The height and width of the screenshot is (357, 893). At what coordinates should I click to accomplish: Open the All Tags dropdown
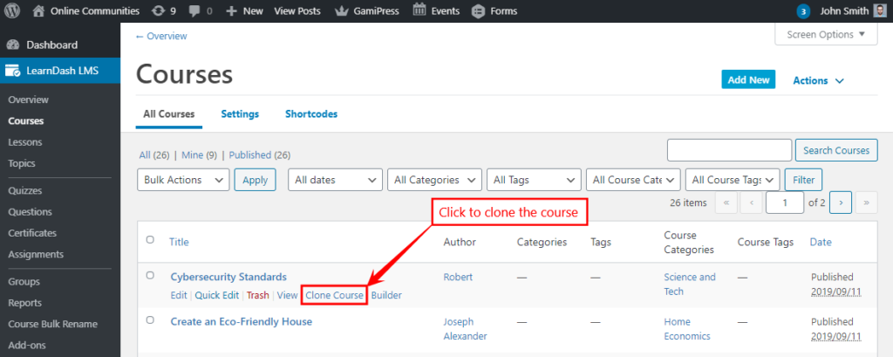(534, 180)
